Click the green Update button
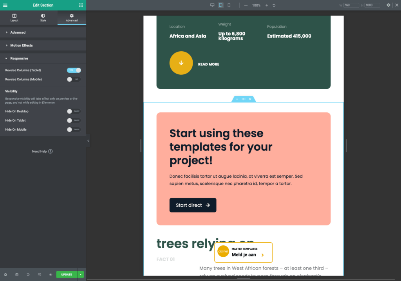The width and height of the screenshot is (401, 281). coord(67,274)
